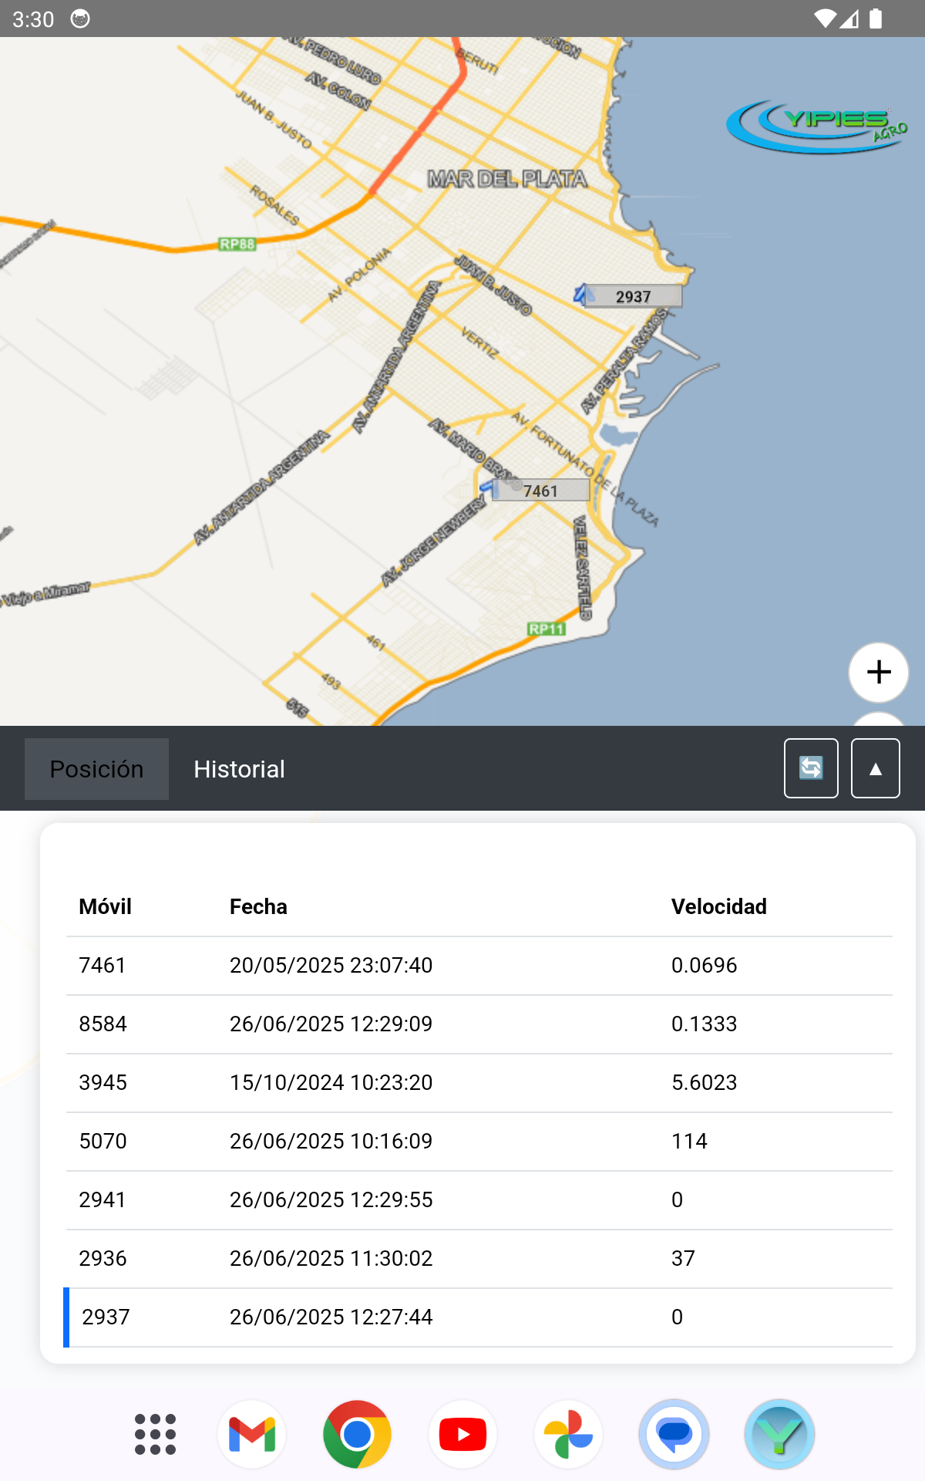Open the Messages app in the dock
Screen dimensions: 925x1481
674,1435
